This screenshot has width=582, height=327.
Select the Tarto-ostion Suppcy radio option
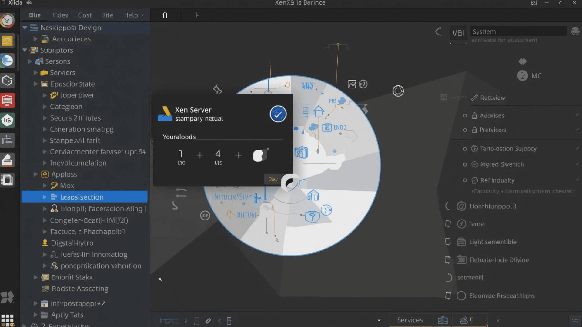point(465,149)
